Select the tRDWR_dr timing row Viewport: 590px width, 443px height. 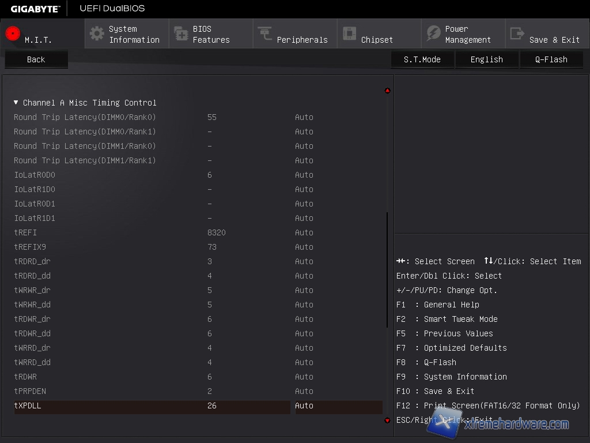point(32,319)
